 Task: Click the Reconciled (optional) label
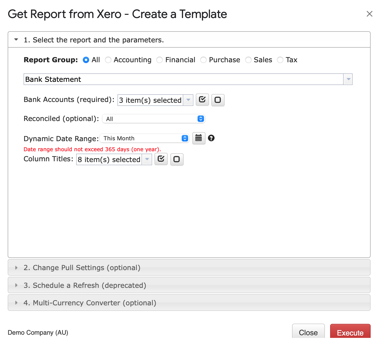[x=61, y=119]
